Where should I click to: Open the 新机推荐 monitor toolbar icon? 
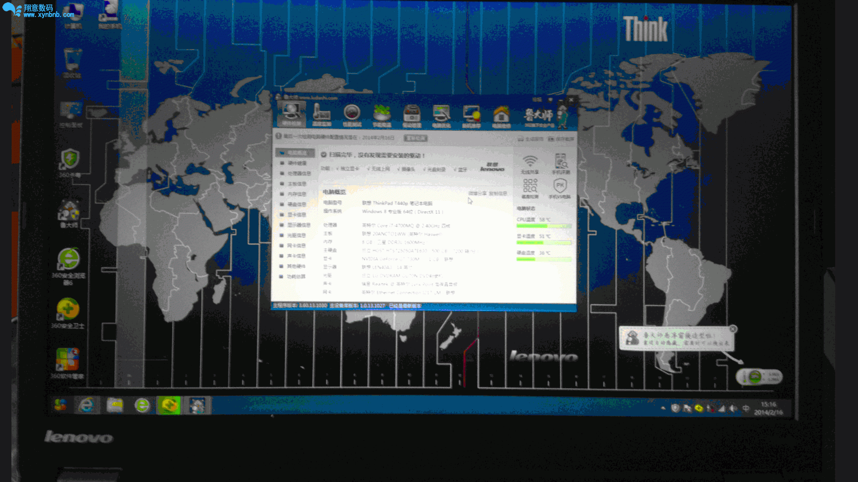pos(471,117)
